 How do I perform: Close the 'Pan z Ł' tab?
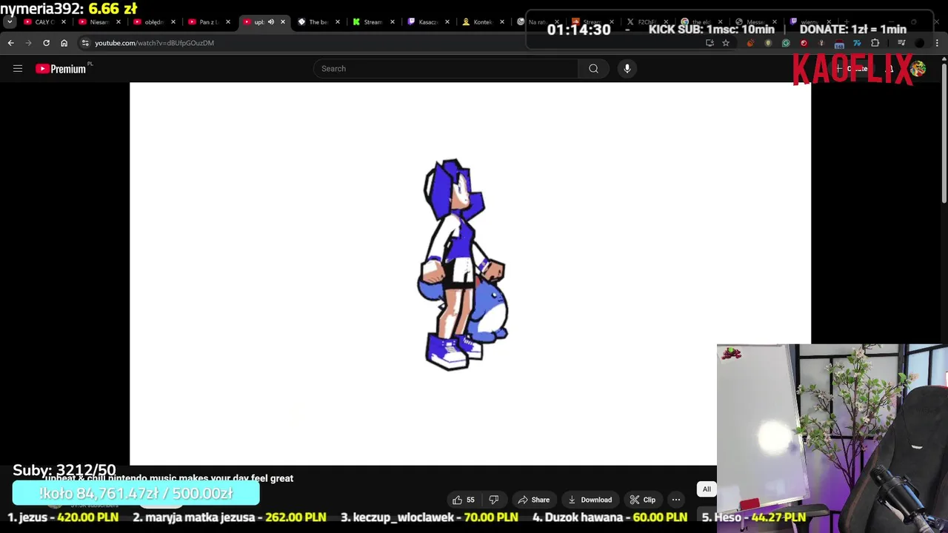coord(227,22)
